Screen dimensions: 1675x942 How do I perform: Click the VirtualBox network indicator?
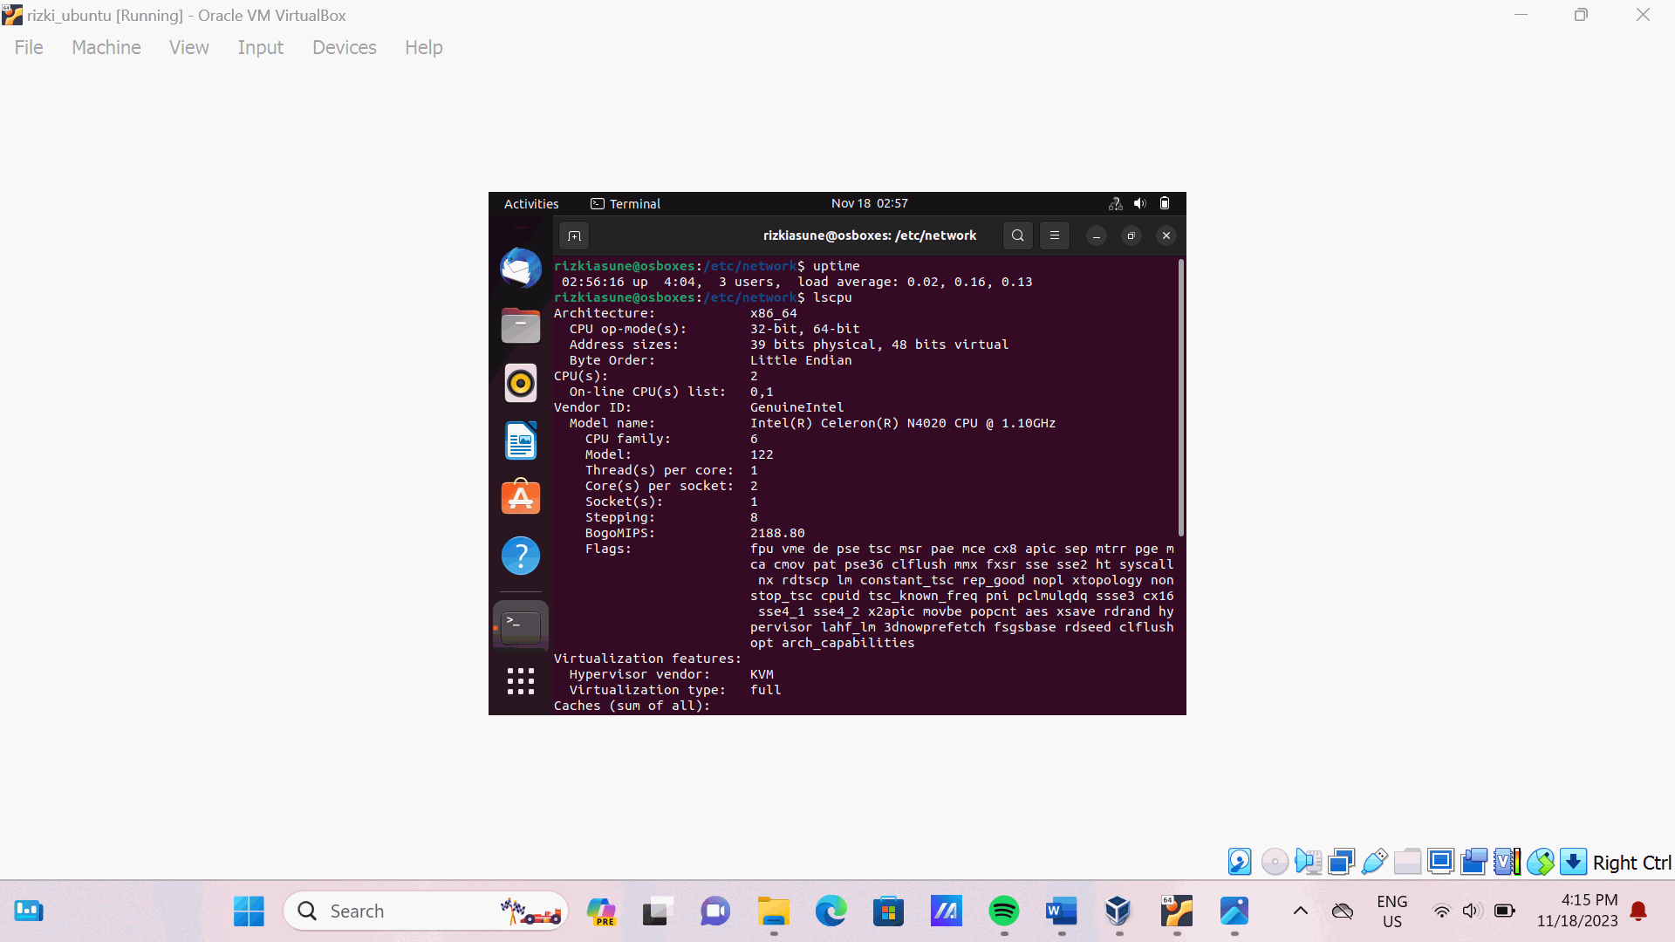[x=1341, y=862]
